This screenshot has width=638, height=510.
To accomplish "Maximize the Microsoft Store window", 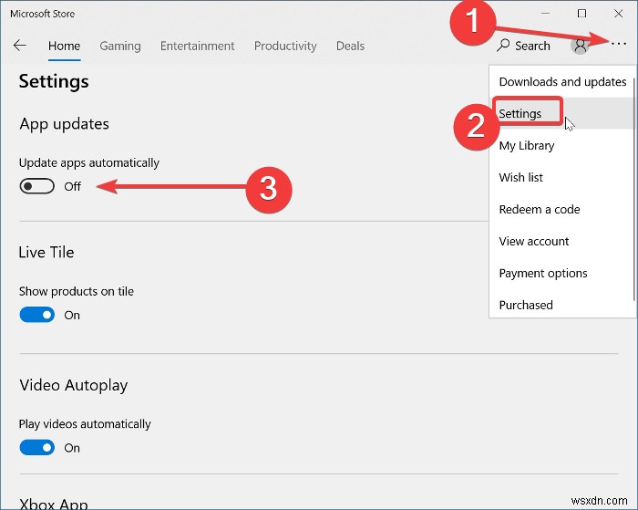I will click(581, 14).
